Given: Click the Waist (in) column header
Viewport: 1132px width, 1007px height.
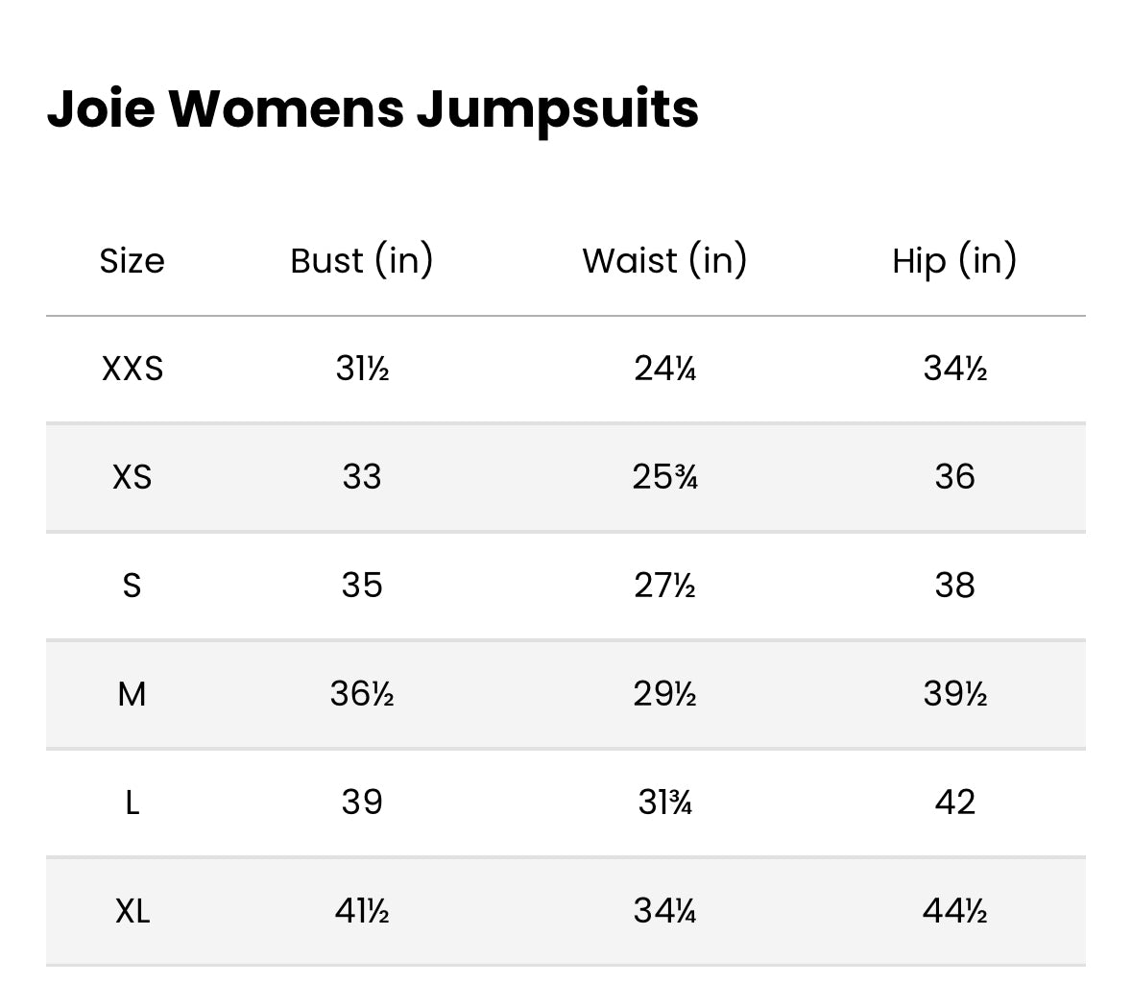Looking at the screenshot, I should [x=664, y=260].
